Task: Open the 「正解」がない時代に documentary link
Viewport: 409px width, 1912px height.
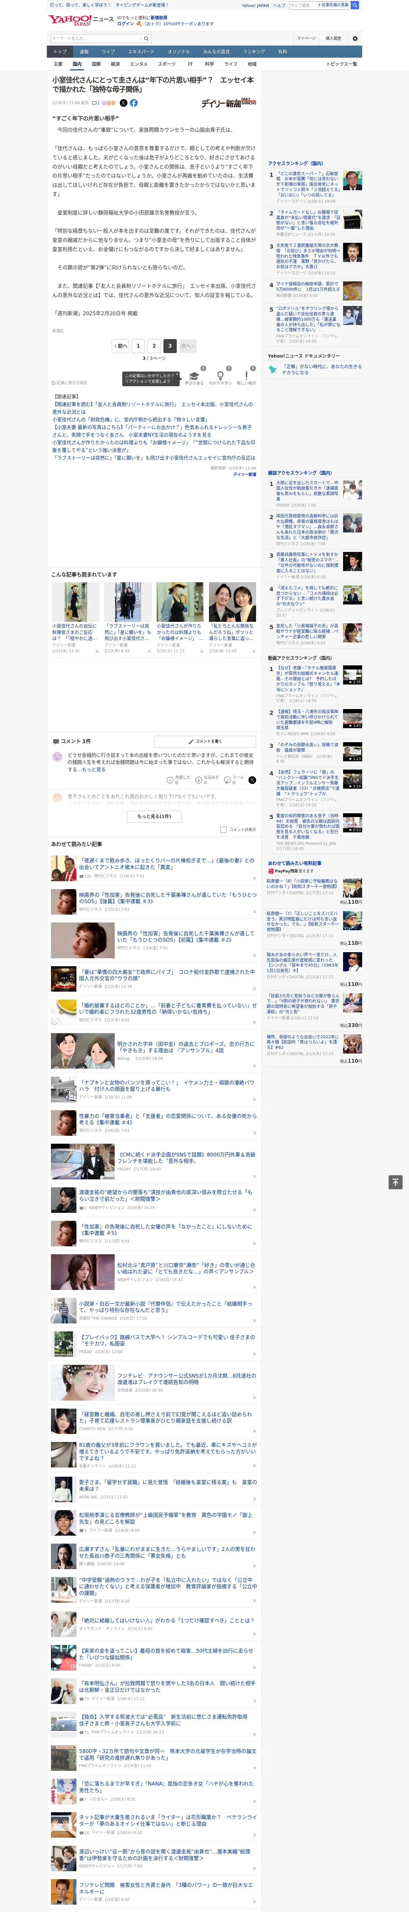Action: click(x=321, y=369)
